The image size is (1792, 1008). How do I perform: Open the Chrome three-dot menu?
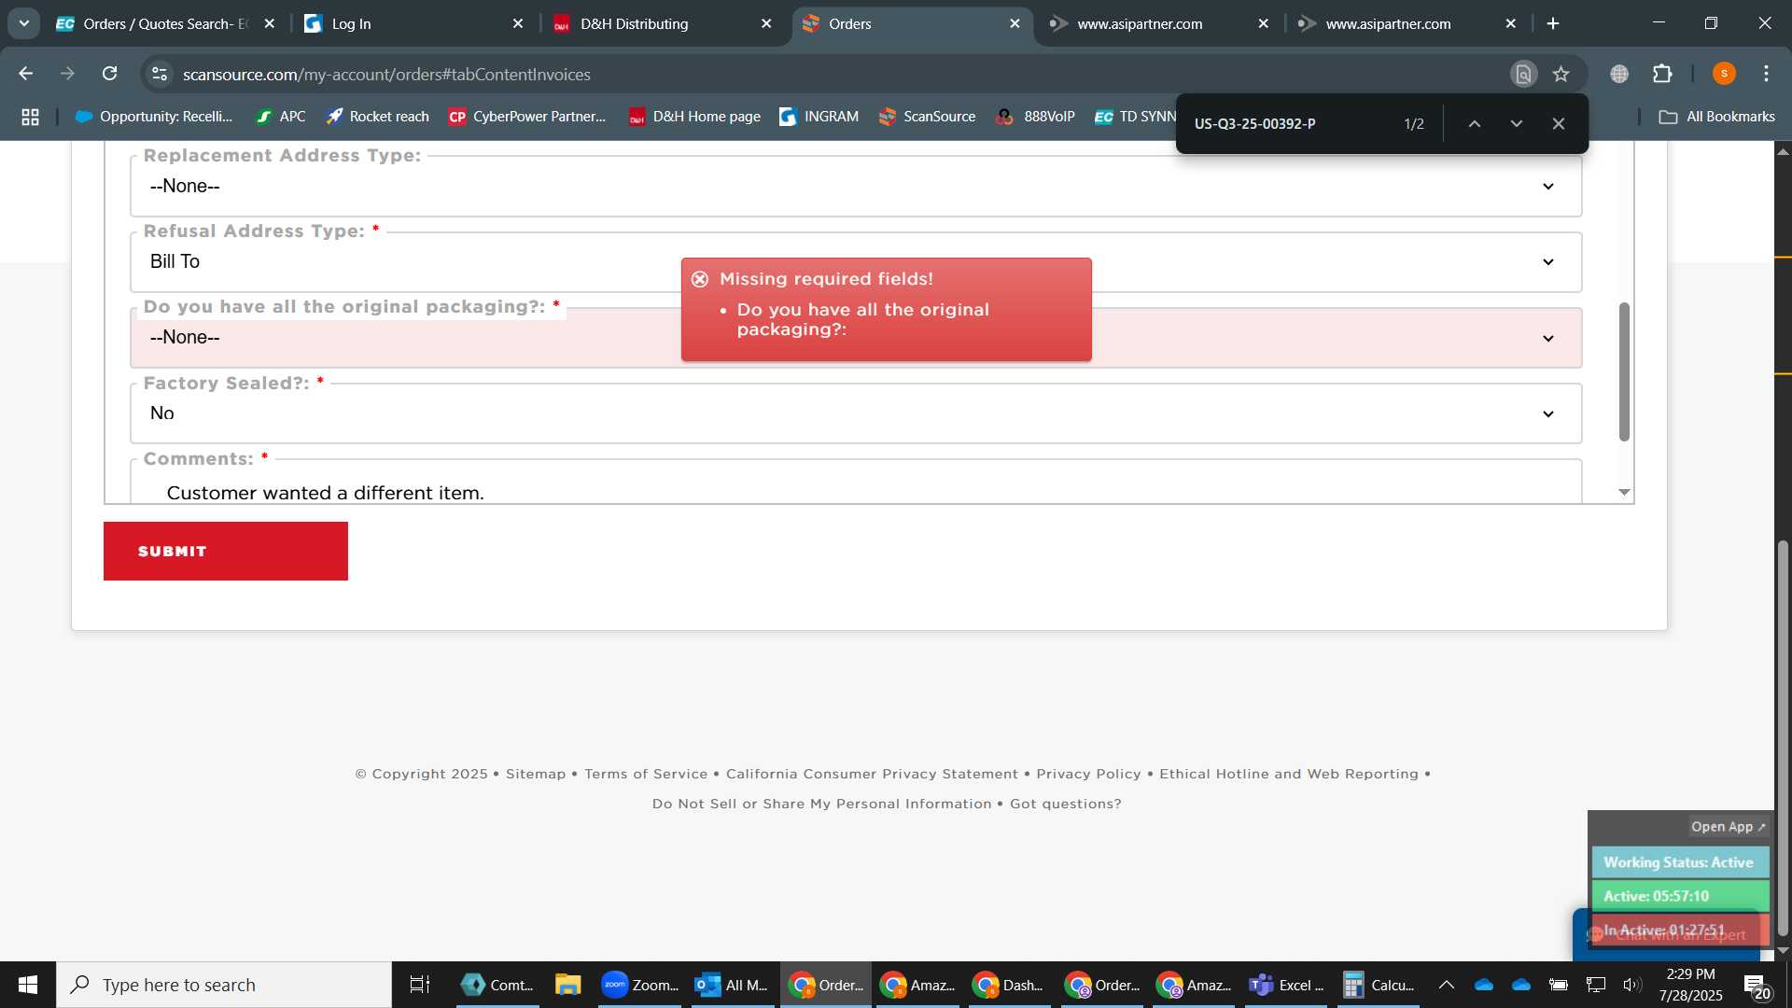pos(1766,74)
